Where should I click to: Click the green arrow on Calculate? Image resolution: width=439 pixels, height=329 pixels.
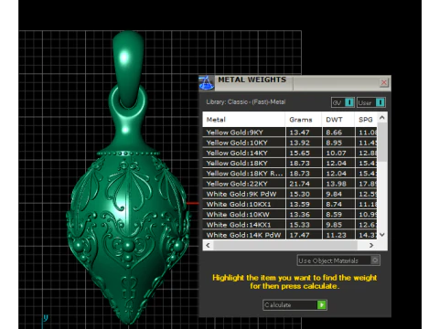click(322, 305)
